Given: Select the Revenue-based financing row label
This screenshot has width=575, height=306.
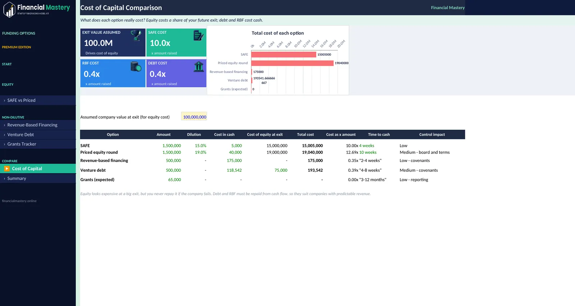Looking at the screenshot, I should click(104, 161).
